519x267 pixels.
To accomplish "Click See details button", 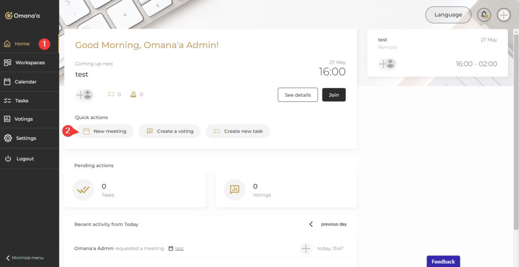I will pyautogui.click(x=298, y=95).
